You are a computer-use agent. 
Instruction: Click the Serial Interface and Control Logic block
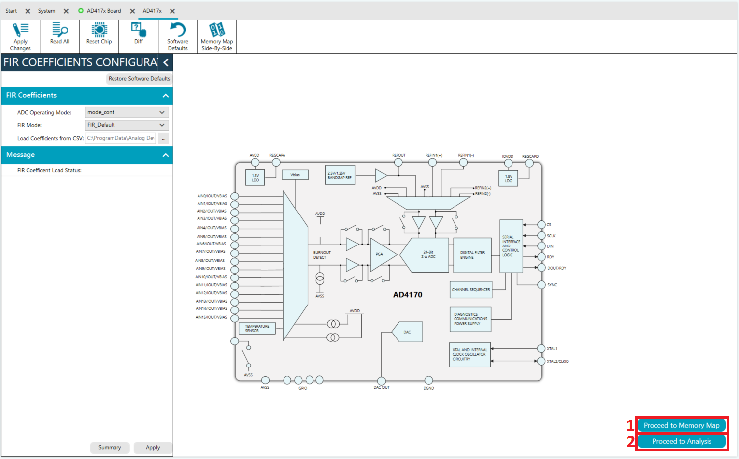click(511, 246)
